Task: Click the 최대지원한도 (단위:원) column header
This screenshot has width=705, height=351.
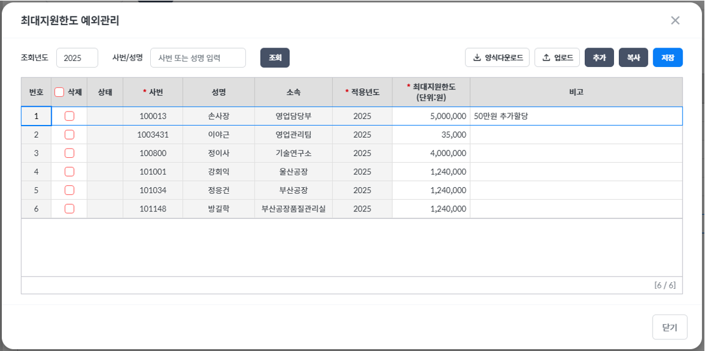Action: [x=431, y=92]
